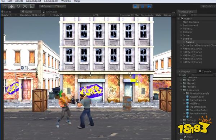Screen dimensions: 216x140
Task: Expand Collider in Hierarchy
Action: pyautogui.click(x=181, y=32)
